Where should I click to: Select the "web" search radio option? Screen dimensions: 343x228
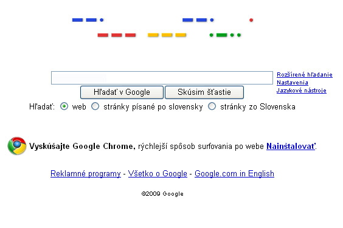point(64,106)
